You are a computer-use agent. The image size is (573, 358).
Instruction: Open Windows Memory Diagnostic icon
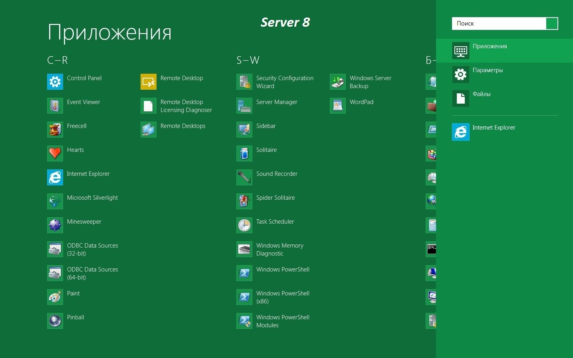244,249
